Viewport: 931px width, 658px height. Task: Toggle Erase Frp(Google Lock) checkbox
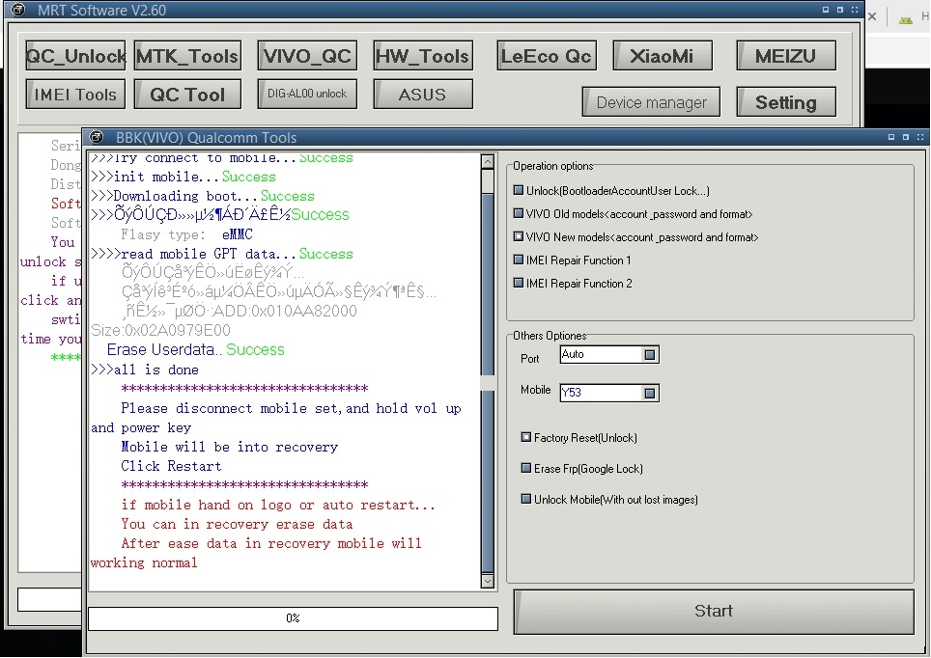pyautogui.click(x=581, y=468)
